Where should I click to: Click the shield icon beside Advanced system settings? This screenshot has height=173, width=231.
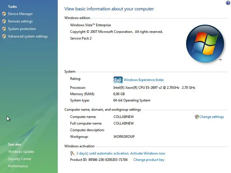(x=4, y=36)
